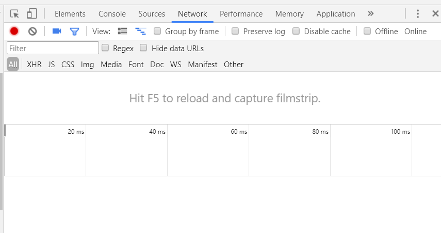Screen dimensions: 441x233
Task: Toggle the blue filter funnel icon
Action: [x=74, y=32]
